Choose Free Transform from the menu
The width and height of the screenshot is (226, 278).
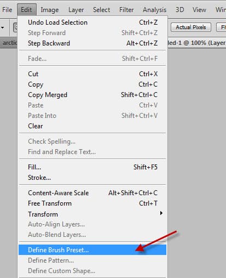[x=92, y=203]
